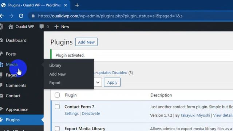Image resolution: width=233 pixels, height=131 pixels.
Task: Open a new browser tab with plus icon
Action: 77,5
